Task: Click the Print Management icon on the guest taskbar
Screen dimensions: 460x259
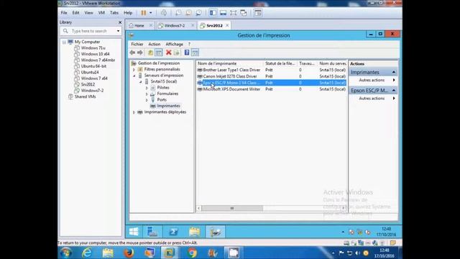Action: (216, 232)
